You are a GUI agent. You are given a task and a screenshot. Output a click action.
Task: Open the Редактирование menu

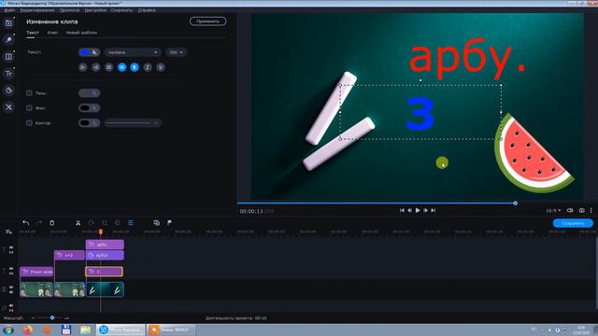(x=37, y=10)
